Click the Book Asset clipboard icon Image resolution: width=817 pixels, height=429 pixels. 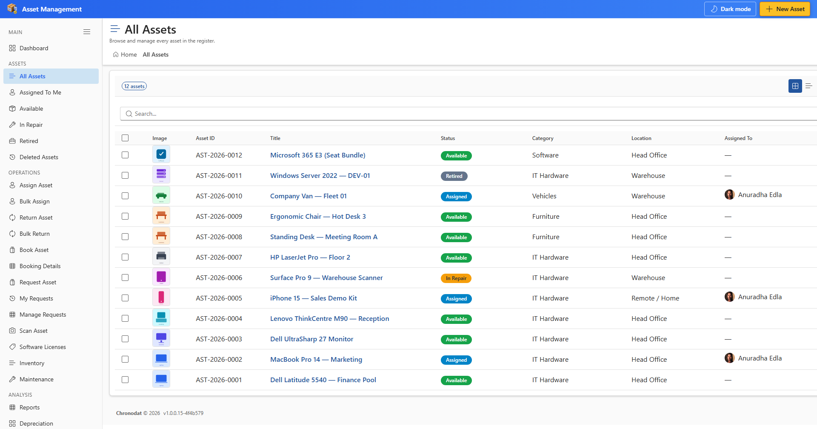pyautogui.click(x=12, y=250)
